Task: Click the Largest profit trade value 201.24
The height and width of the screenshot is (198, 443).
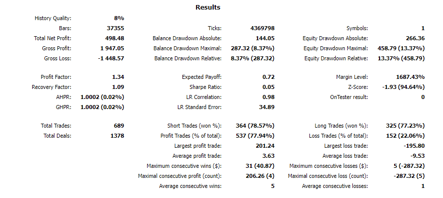Action: 265,146
